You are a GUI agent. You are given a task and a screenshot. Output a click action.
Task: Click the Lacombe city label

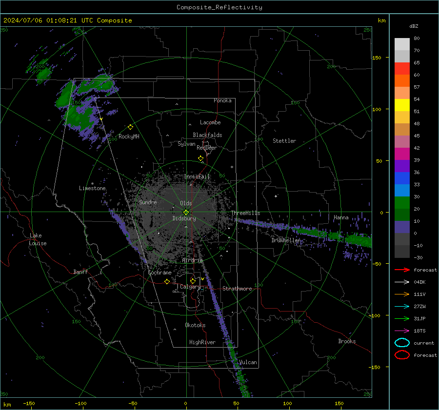tap(210, 122)
